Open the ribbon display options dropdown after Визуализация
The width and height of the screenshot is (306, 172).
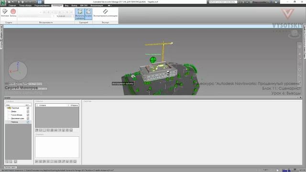(x=109, y=5)
